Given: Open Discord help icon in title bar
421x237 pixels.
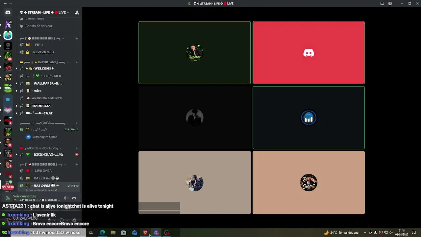Looking at the screenshot, I should pos(390,4).
